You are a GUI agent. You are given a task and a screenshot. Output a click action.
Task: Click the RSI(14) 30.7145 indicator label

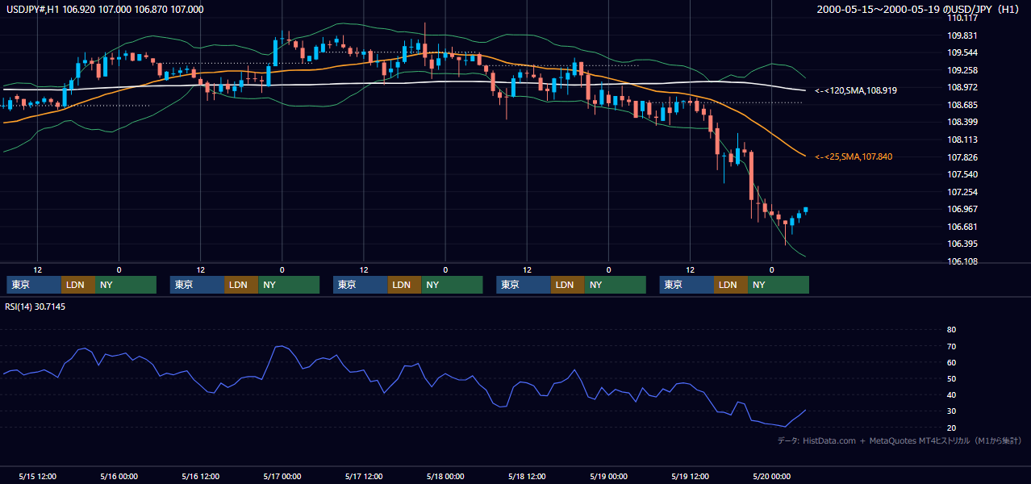click(x=35, y=307)
